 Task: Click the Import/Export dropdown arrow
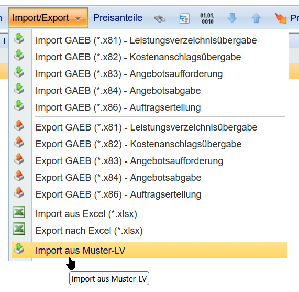78,19
